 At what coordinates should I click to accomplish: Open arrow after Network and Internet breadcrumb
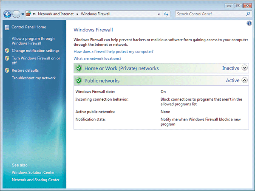[77, 14]
